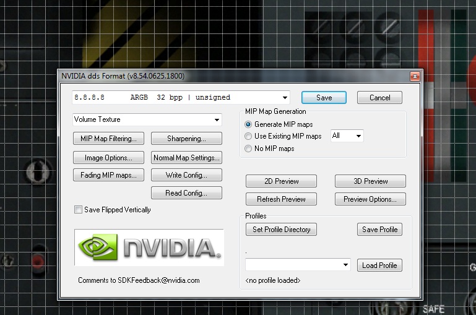The width and height of the screenshot is (476, 315).
Task: Enable Save Flipped Vertically checkbox
Action: 79,210
